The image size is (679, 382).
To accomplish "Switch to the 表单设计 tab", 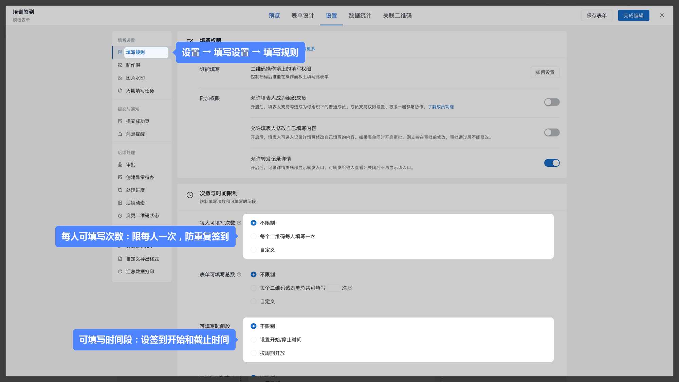I will (x=302, y=16).
